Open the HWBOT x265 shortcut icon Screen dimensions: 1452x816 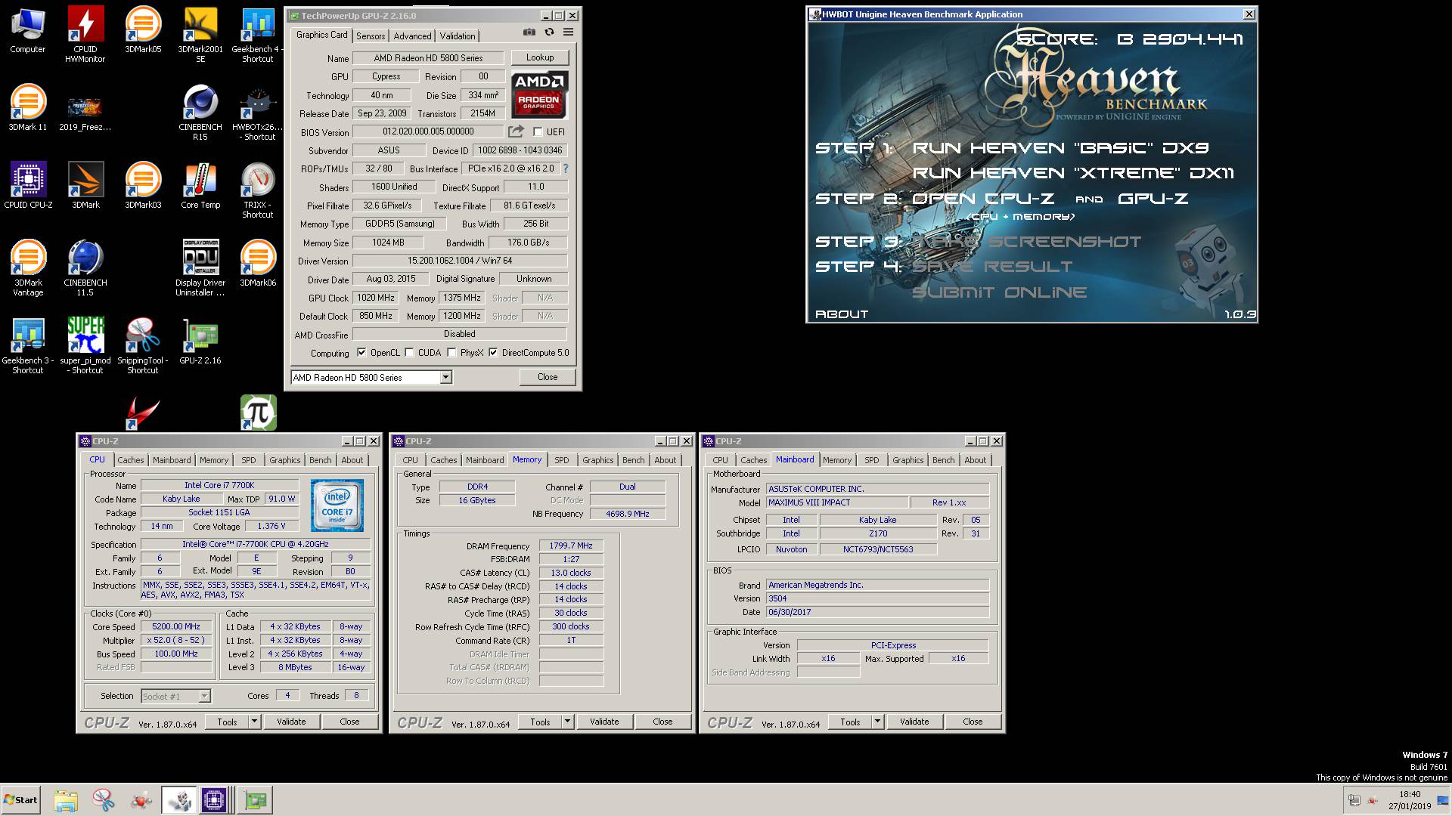point(258,112)
